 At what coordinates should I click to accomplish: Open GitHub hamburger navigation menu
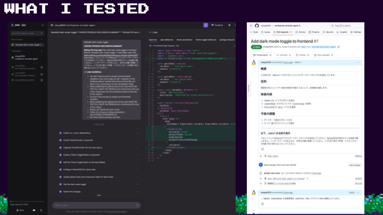tap(251, 25)
